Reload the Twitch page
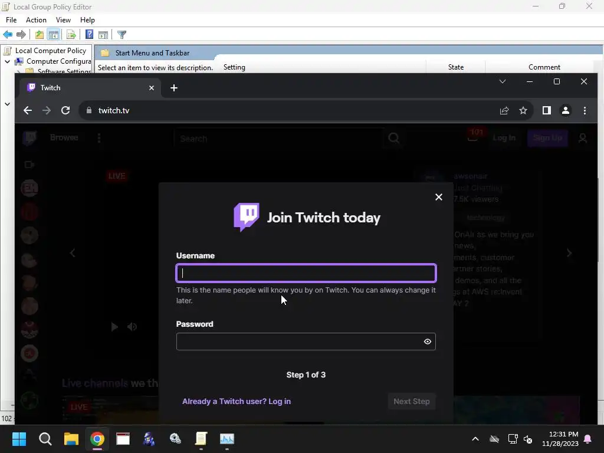Viewport: 604px width, 453px height. pos(65,110)
